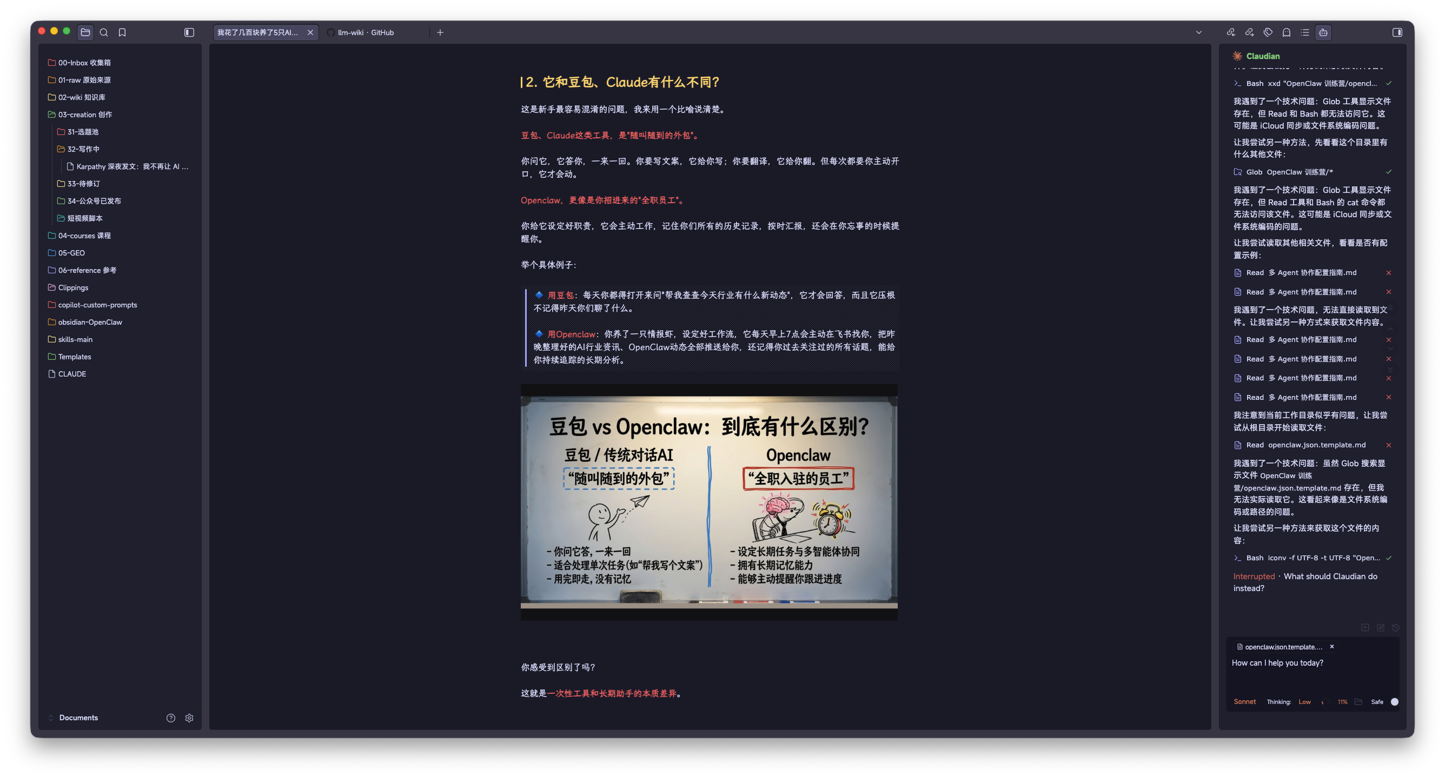Click the 一次性工具和长期助手的本质差异 highlighted text
The height and width of the screenshot is (778, 1445).
click(612, 693)
